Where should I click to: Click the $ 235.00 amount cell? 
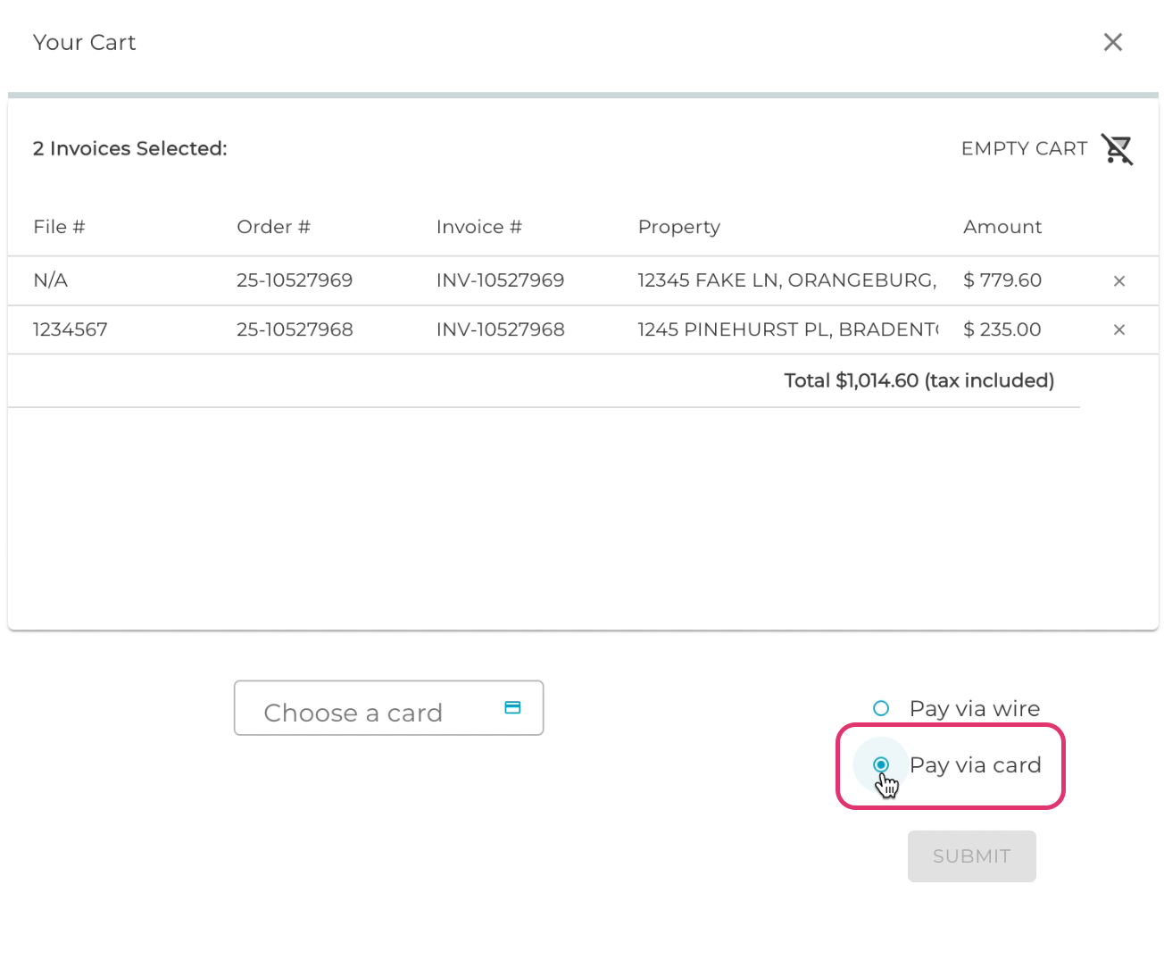1002,330
